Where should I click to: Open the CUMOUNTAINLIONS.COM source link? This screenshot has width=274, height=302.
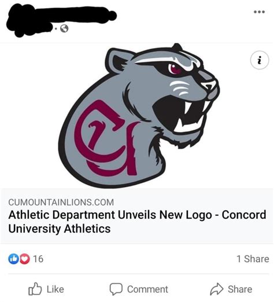point(61,202)
